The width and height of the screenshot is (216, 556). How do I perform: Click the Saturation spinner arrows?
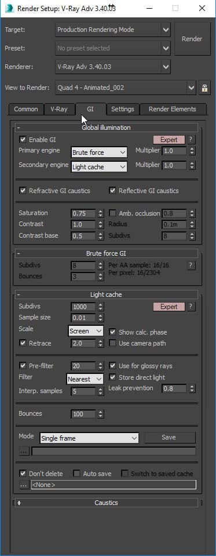click(x=101, y=213)
